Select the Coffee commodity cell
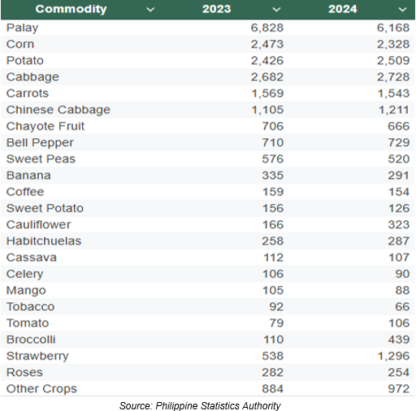416x411 pixels. pos(25,192)
